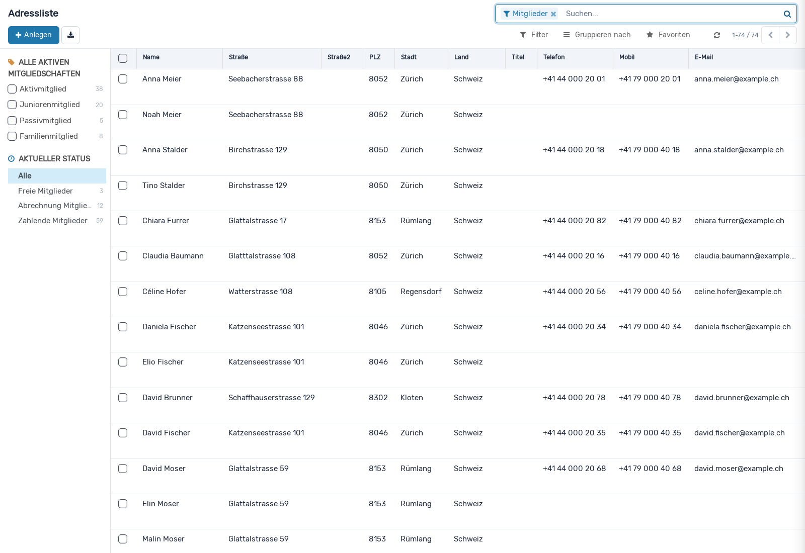
Task: Click the clock icon beside Aktueller Status
Action: point(11,159)
